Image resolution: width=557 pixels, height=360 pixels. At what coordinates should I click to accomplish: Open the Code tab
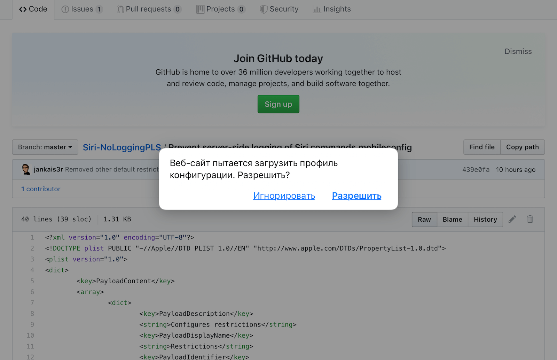pyautogui.click(x=33, y=9)
